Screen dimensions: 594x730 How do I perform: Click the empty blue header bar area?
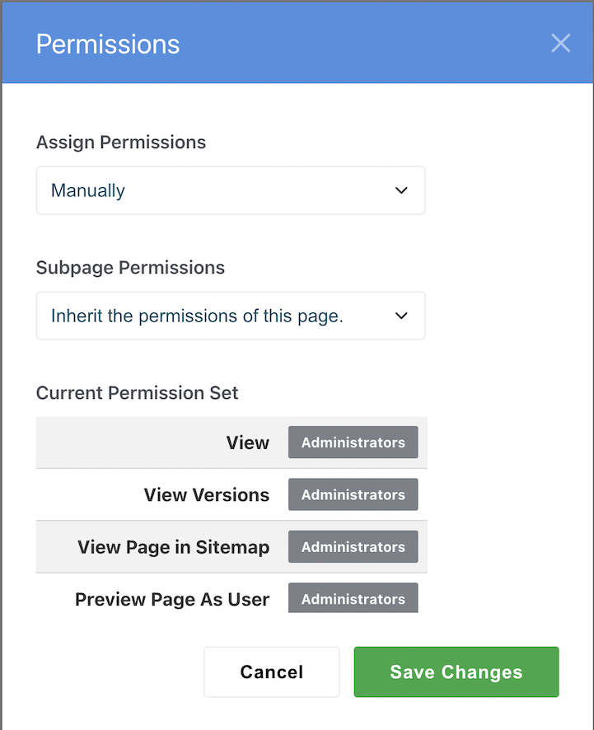click(362, 43)
